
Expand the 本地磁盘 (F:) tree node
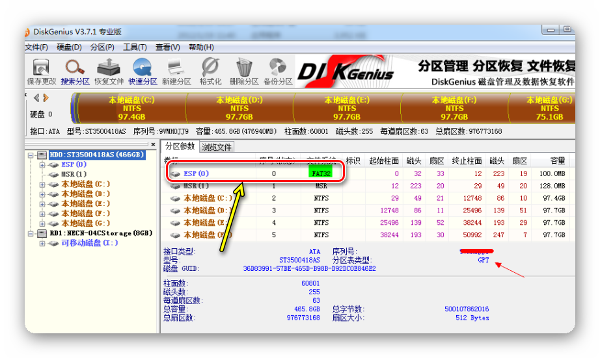click(x=42, y=214)
